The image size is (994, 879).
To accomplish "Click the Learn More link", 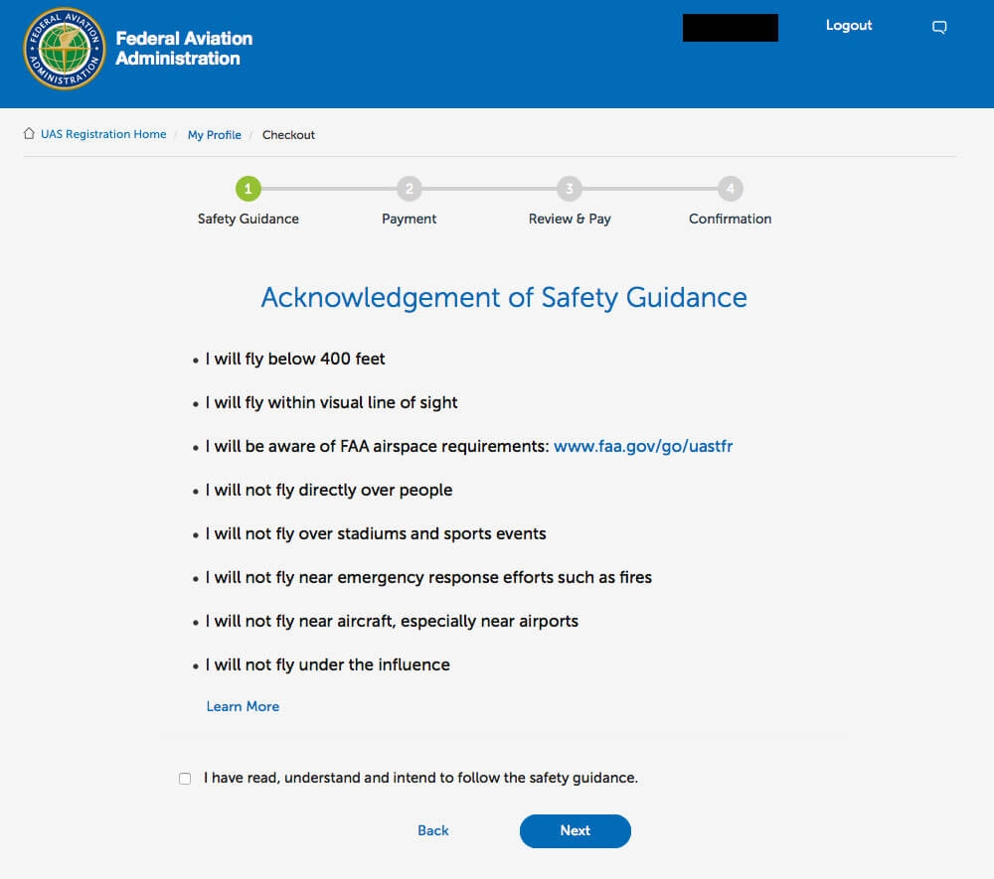I will pyautogui.click(x=243, y=706).
